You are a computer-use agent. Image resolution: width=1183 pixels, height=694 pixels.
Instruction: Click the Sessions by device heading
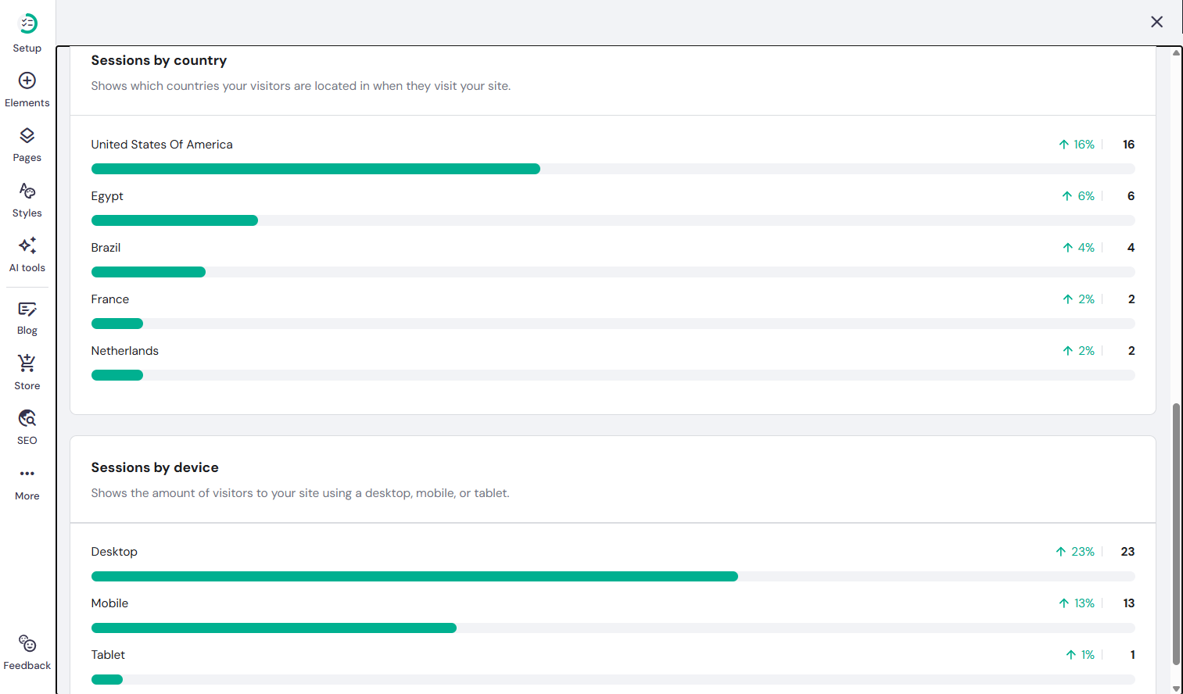155,467
